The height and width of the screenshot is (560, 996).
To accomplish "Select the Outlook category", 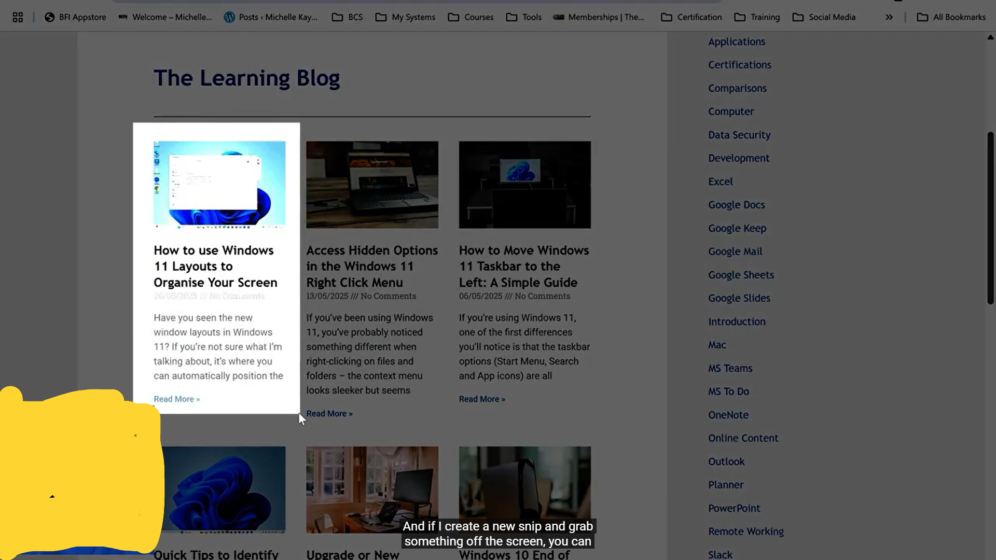I will 726,461.
